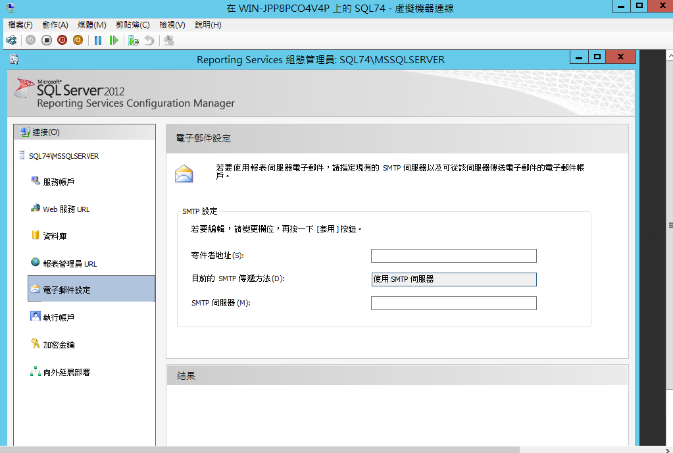The image size is (673, 453).
Task: Click the 資料庫 cylinder icon
Action: 36,235
